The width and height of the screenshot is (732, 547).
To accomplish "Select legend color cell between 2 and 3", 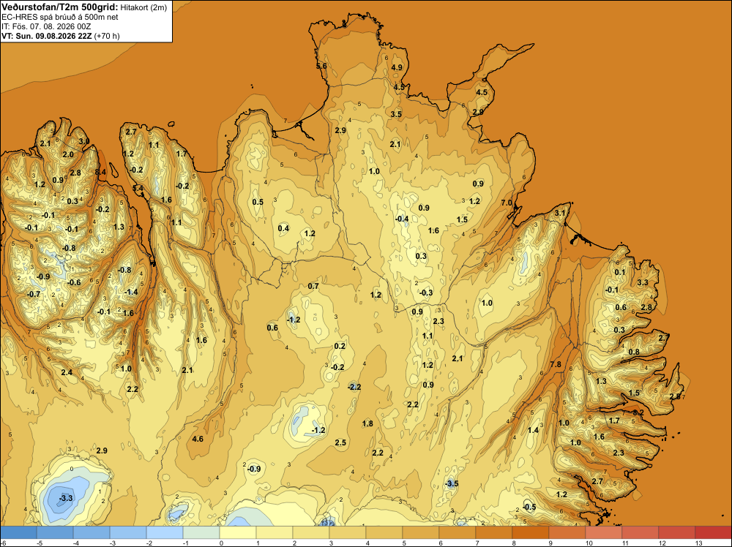I will coord(311,532).
